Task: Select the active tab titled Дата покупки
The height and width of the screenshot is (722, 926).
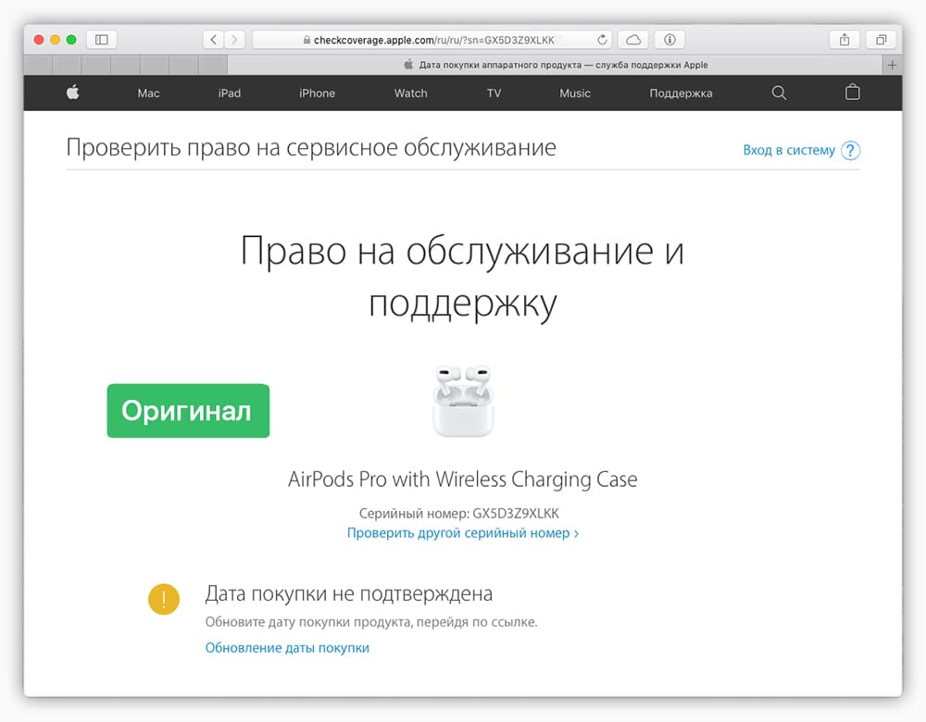Action: tap(555, 65)
